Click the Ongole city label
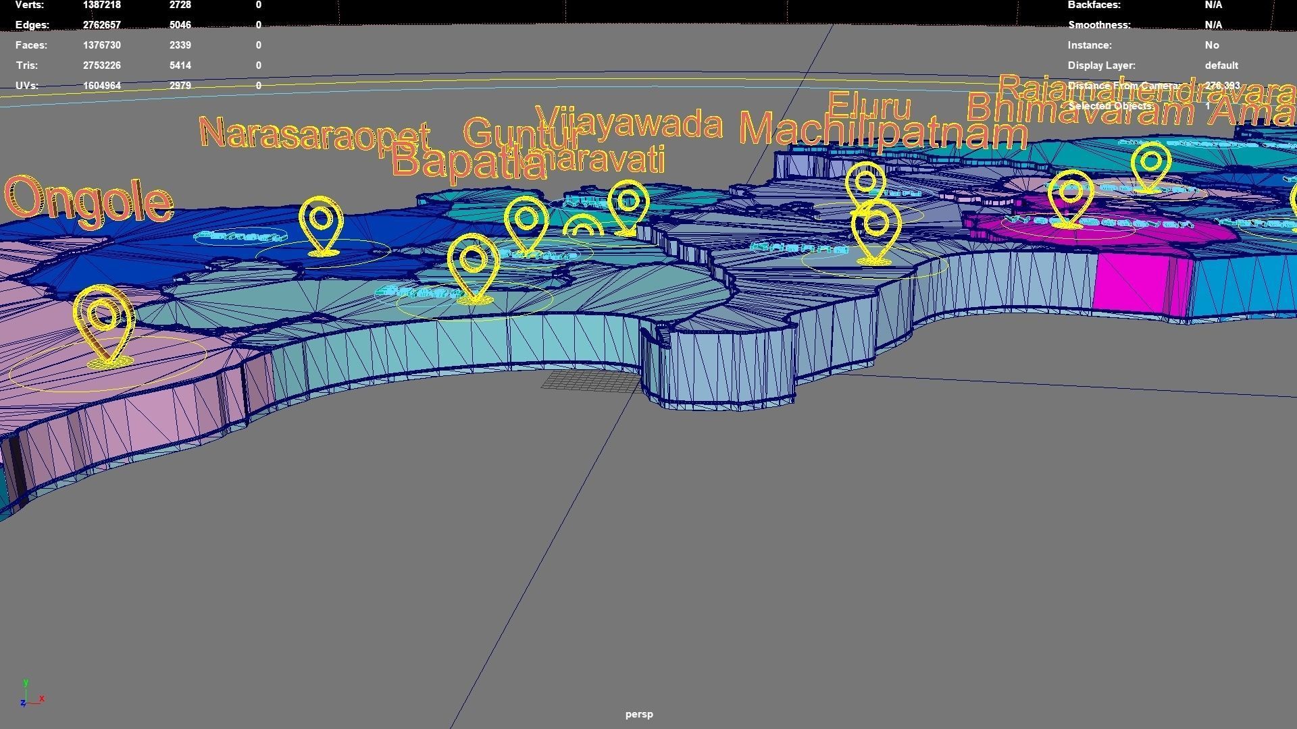 [x=86, y=200]
